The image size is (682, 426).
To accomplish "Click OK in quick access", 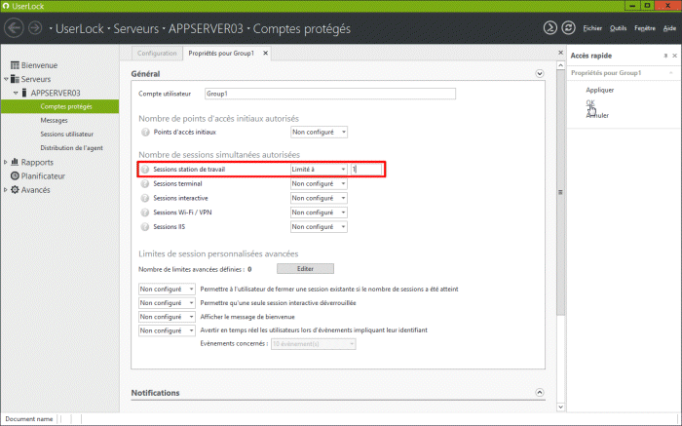I will point(590,102).
